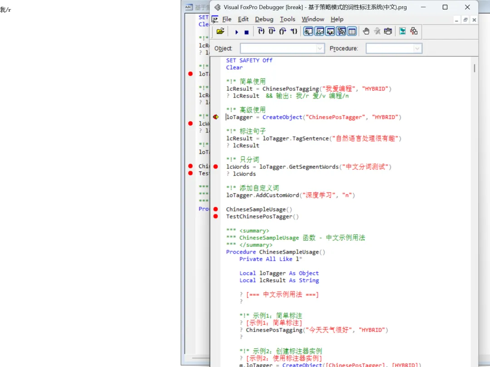Click the yellow current-line arrow marker
490x367 pixels.
(216, 117)
